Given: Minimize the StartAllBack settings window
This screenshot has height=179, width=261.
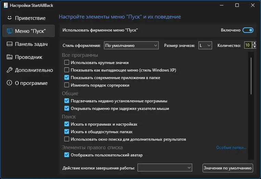Looking at the screenshot, I should coord(222,5).
